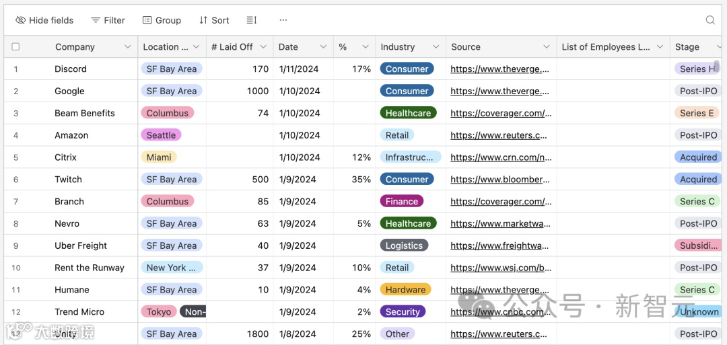
Task: Click the Humane company cell
Action: [x=71, y=290]
